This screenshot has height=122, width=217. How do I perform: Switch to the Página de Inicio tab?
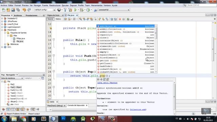tap(54, 15)
